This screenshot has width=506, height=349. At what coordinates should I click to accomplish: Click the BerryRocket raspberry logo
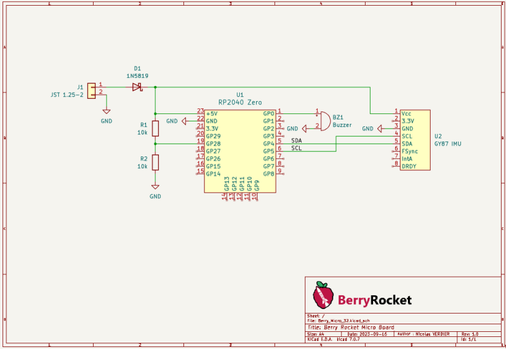tap(322, 296)
